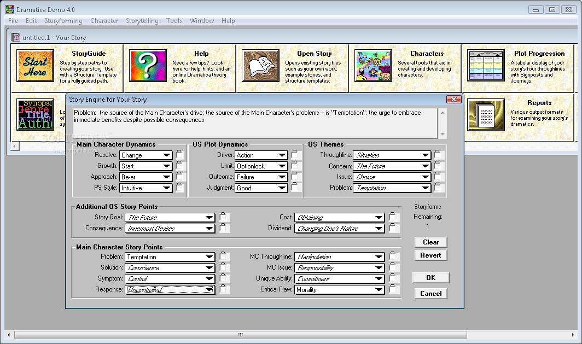Open the Reports pages icon
This screenshot has width=582, height=344.
(486, 115)
